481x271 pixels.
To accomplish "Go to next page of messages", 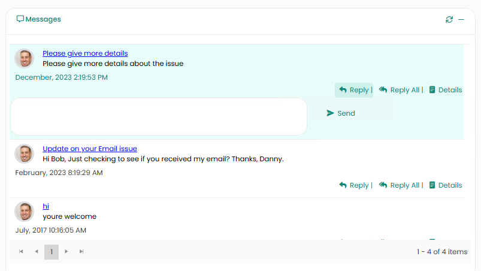I will 66,252.
